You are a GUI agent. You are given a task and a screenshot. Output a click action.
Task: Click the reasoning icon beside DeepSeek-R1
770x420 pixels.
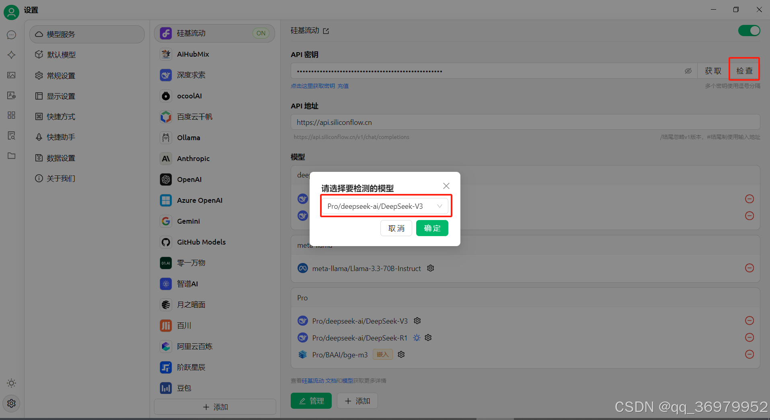coord(417,337)
